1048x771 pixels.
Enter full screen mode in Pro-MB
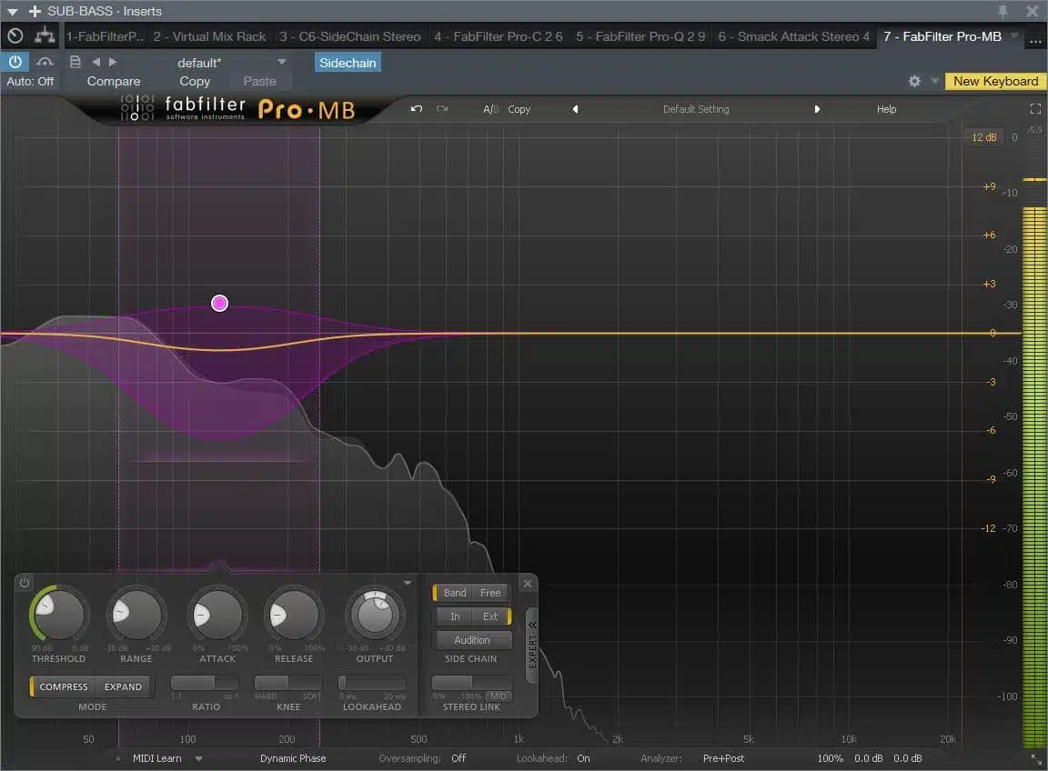[x=1035, y=109]
